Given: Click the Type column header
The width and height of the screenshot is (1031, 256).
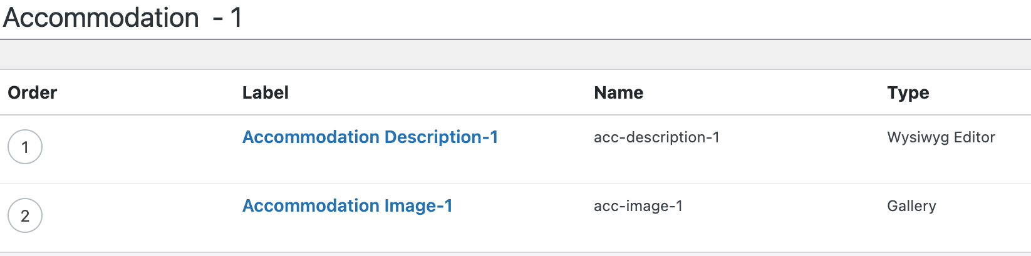Looking at the screenshot, I should click(908, 92).
